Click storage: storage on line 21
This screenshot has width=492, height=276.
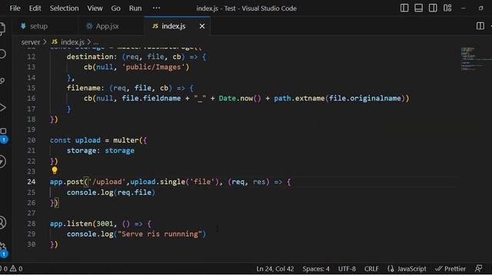pos(101,150)
